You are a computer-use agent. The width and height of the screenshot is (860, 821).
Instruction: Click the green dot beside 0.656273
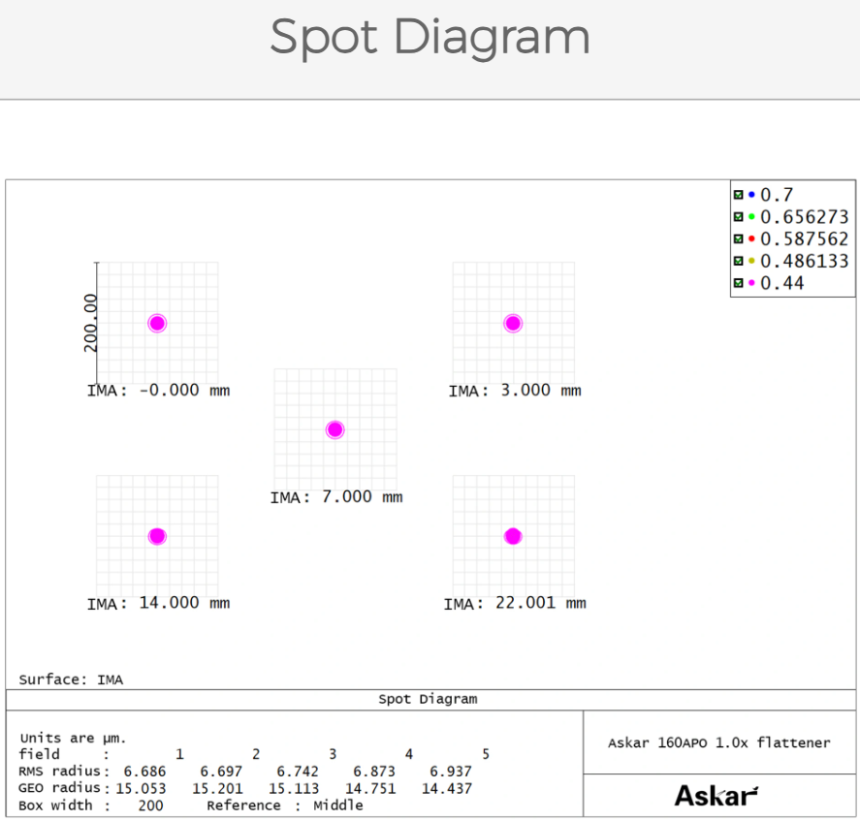[751, 217]
